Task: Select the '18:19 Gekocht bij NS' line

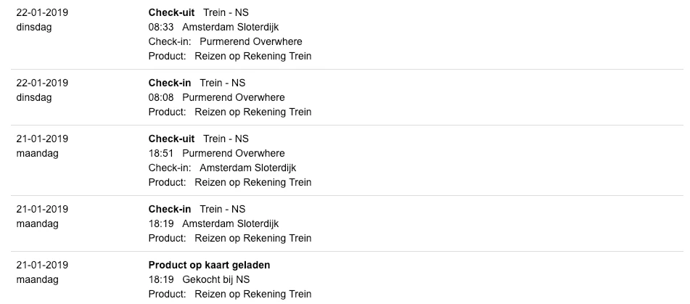Action: (199, 279)
